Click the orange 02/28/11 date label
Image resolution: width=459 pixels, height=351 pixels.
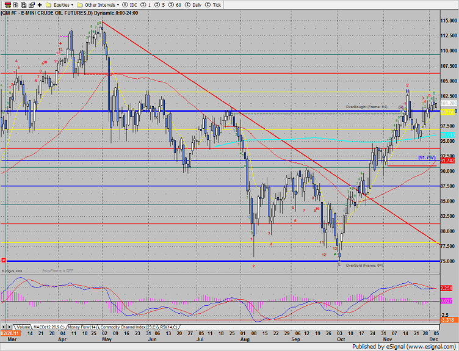pos(10,333)
